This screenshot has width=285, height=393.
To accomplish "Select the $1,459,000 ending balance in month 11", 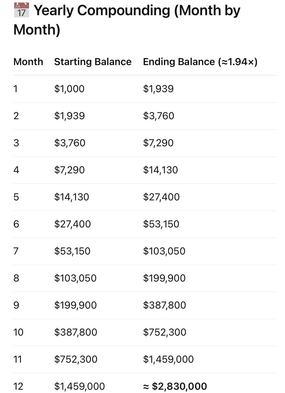I will click(168, 360).
